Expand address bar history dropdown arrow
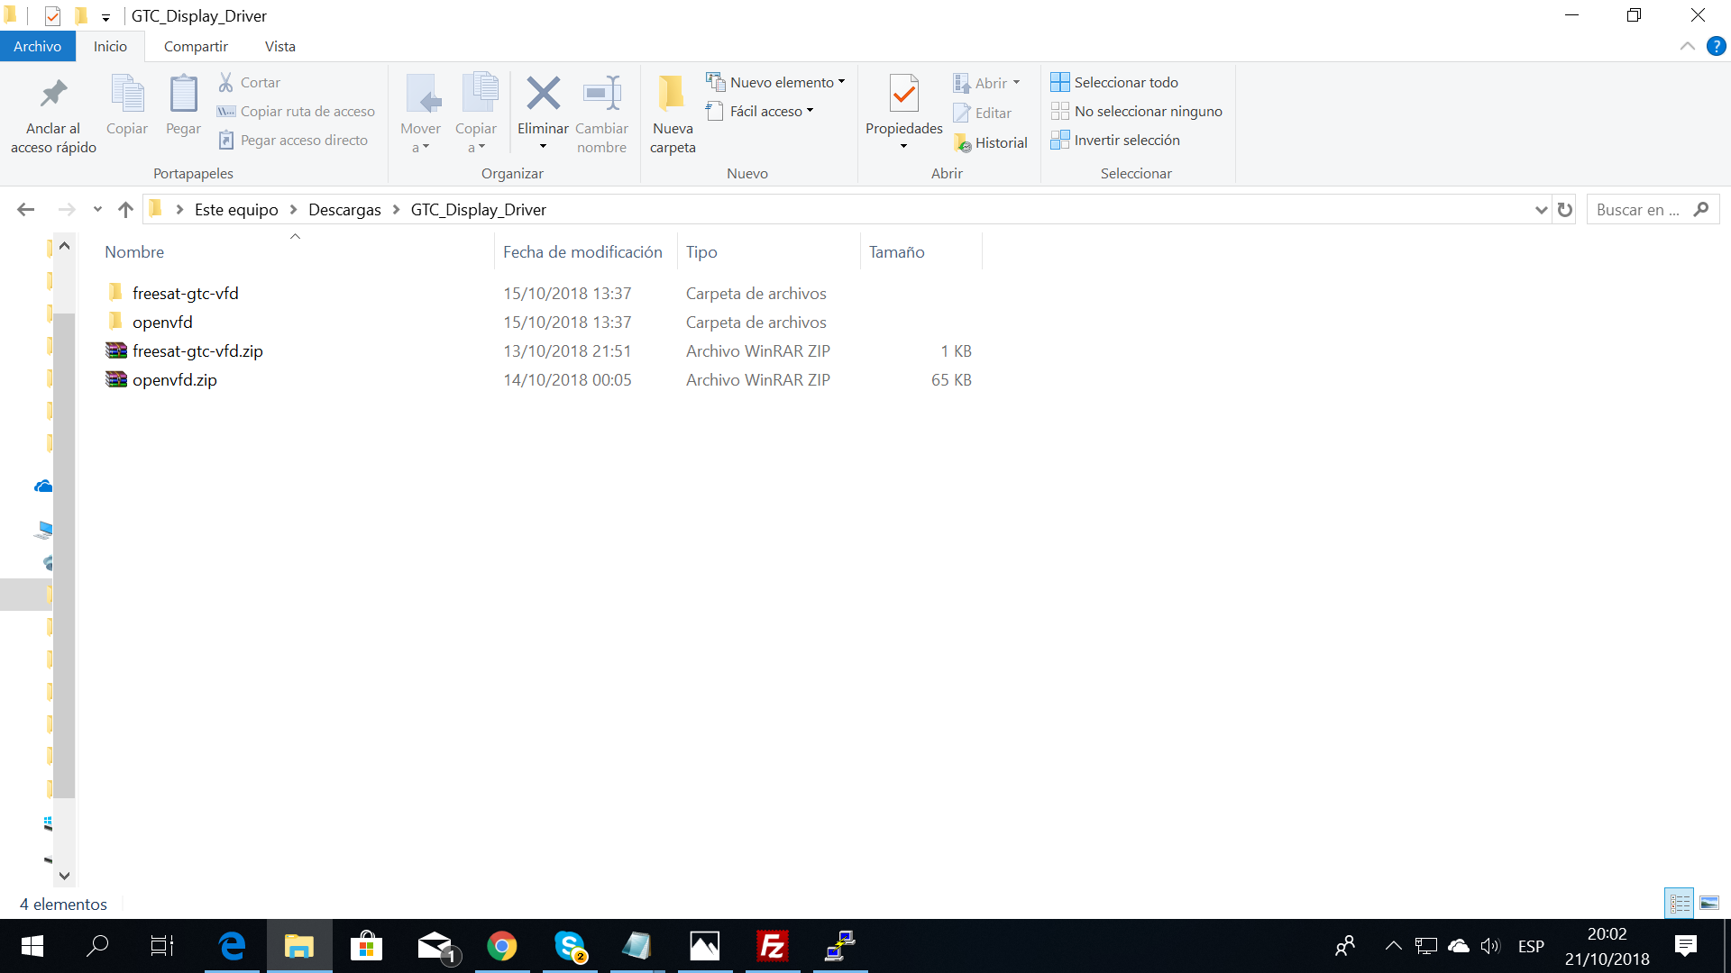This screenshot has width=1731, height=973. click(1541, 210)
